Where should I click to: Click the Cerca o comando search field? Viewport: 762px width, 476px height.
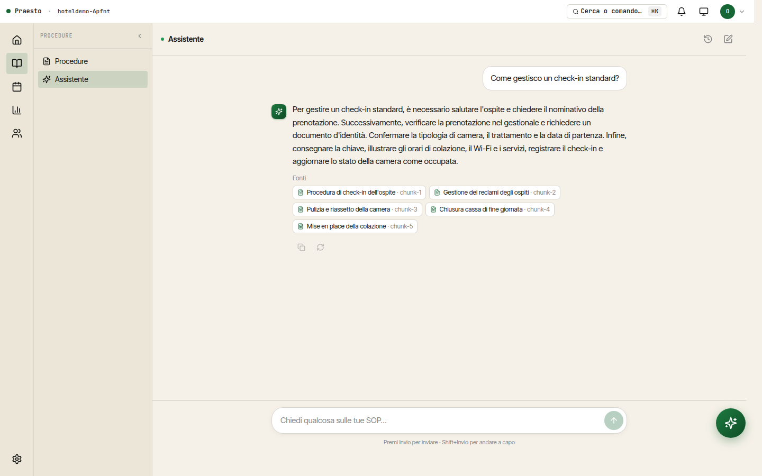pos(617,12)
